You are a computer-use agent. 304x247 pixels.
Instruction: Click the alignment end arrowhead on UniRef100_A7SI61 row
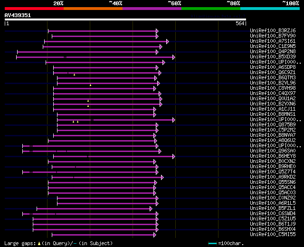coord(168,41)
